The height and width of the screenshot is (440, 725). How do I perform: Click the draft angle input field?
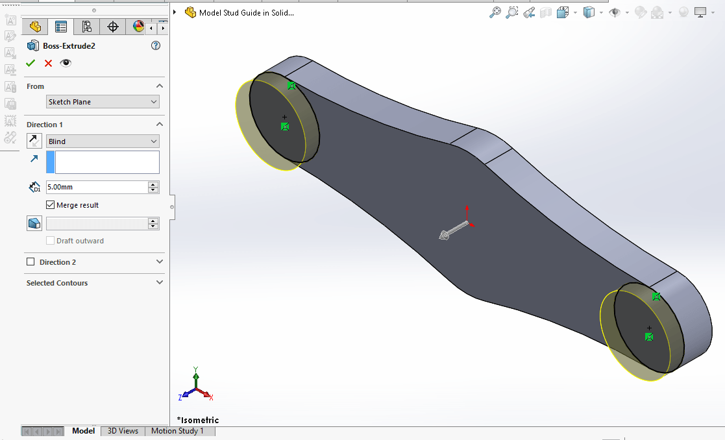[97, 223]
